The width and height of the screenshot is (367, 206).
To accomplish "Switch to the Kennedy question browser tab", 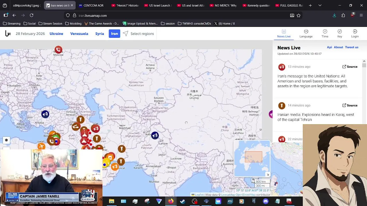I will tap(256, 5).
